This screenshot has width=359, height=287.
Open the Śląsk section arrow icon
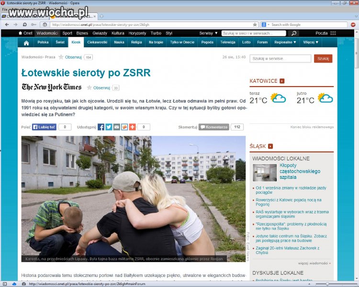270,146
